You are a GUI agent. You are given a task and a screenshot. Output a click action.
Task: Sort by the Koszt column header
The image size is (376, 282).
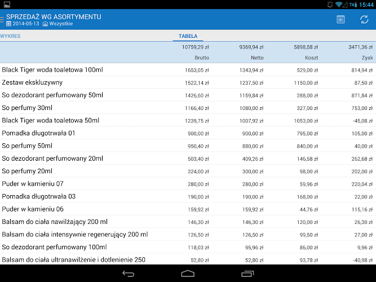tap(311, 58)
